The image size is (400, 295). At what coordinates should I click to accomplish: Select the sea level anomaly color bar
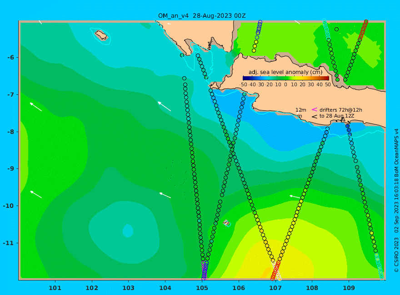286,78
